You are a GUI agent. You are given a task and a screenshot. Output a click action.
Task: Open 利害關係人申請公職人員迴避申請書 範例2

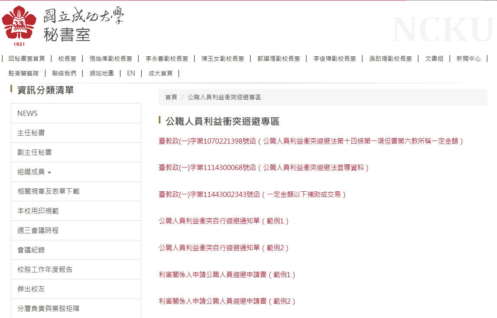[x=227, y=301]
